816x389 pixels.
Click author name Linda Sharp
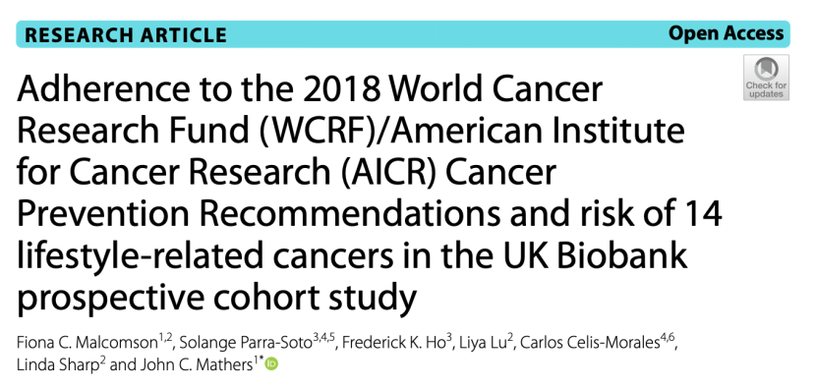[58, 365]
